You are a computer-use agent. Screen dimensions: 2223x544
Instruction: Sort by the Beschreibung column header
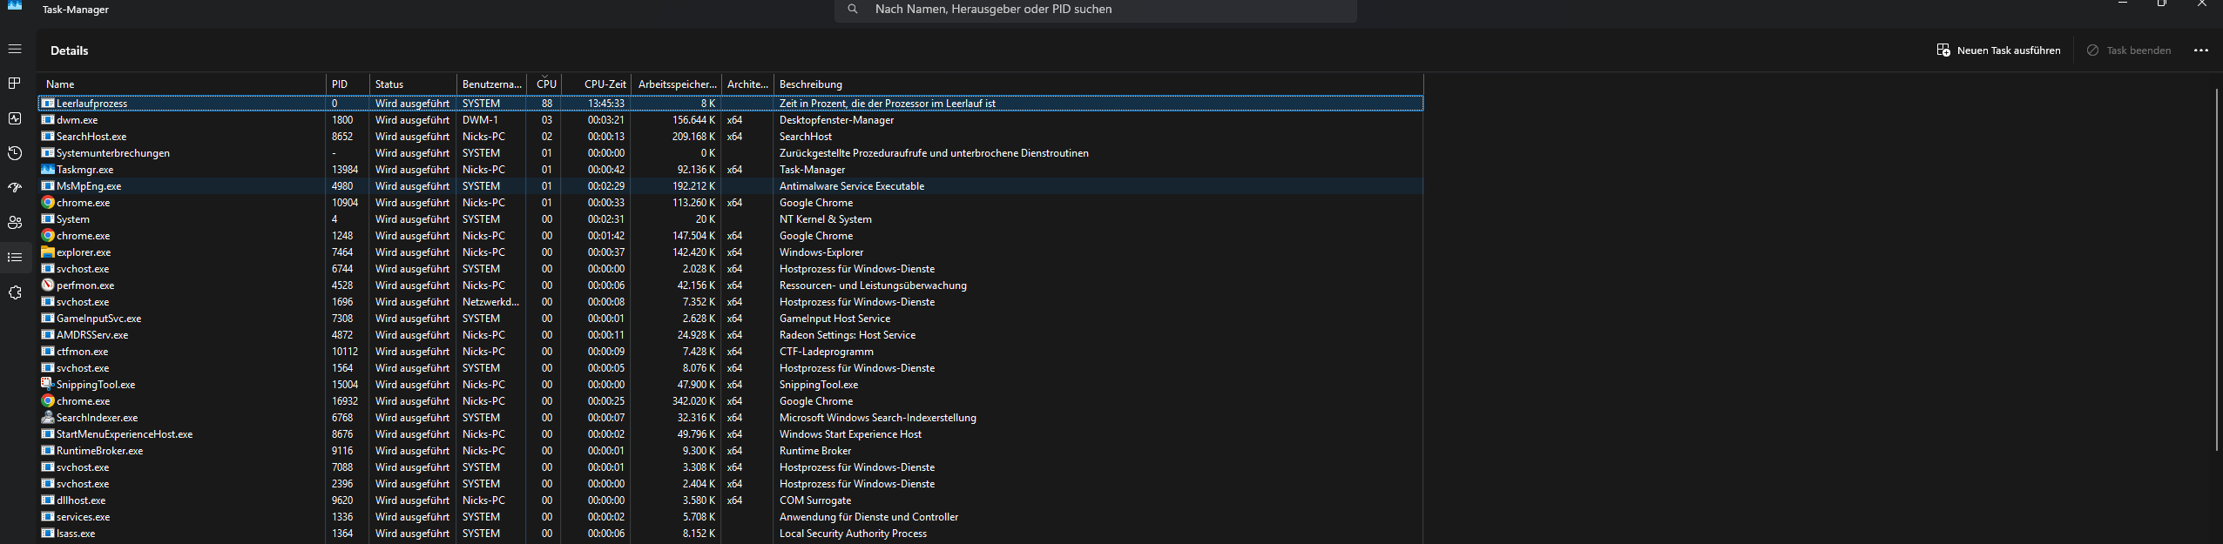coord(1098,84)
